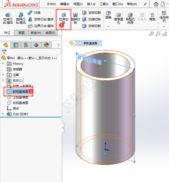Show more manager tabs chevron arrow
Viewport: 169px width, 182px height.
(x=59, y=45)
